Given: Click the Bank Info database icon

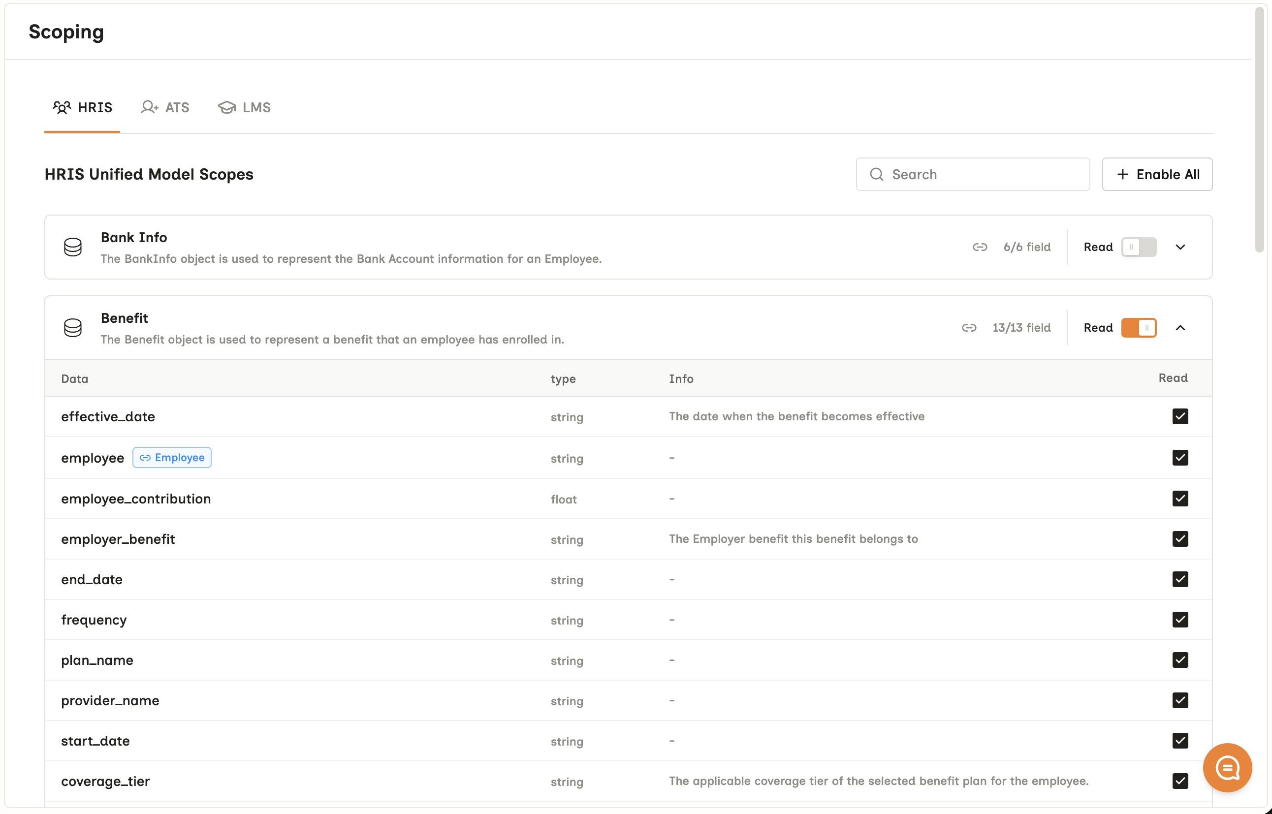Looking at the screenshot, I should pyautogui.click(x=73, y=247).
